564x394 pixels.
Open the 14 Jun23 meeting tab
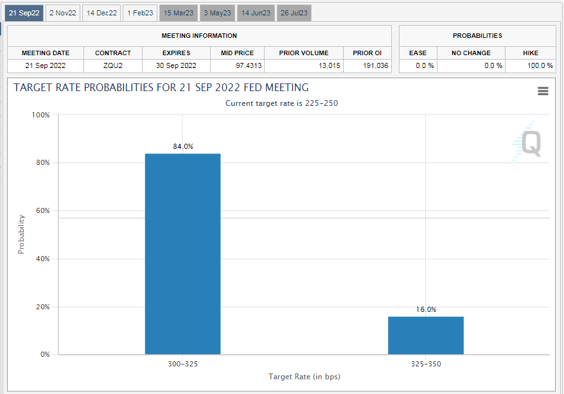(256, 13)
